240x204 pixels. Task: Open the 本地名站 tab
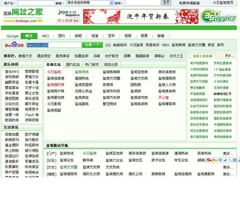pos(54,65)
